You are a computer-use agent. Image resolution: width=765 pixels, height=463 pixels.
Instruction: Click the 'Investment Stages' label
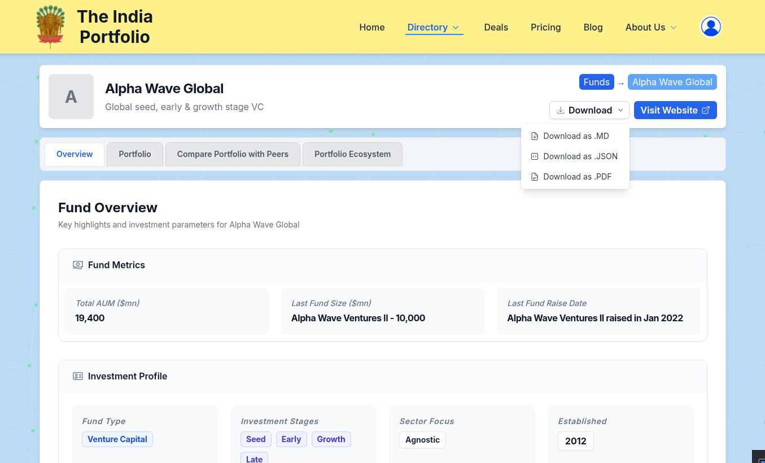click(x=279, y=421)
